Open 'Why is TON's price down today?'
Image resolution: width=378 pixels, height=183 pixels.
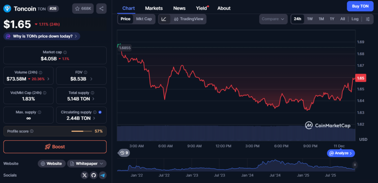[42, 37]
